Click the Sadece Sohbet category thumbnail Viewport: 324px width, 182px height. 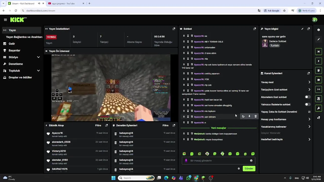point(265,43)
